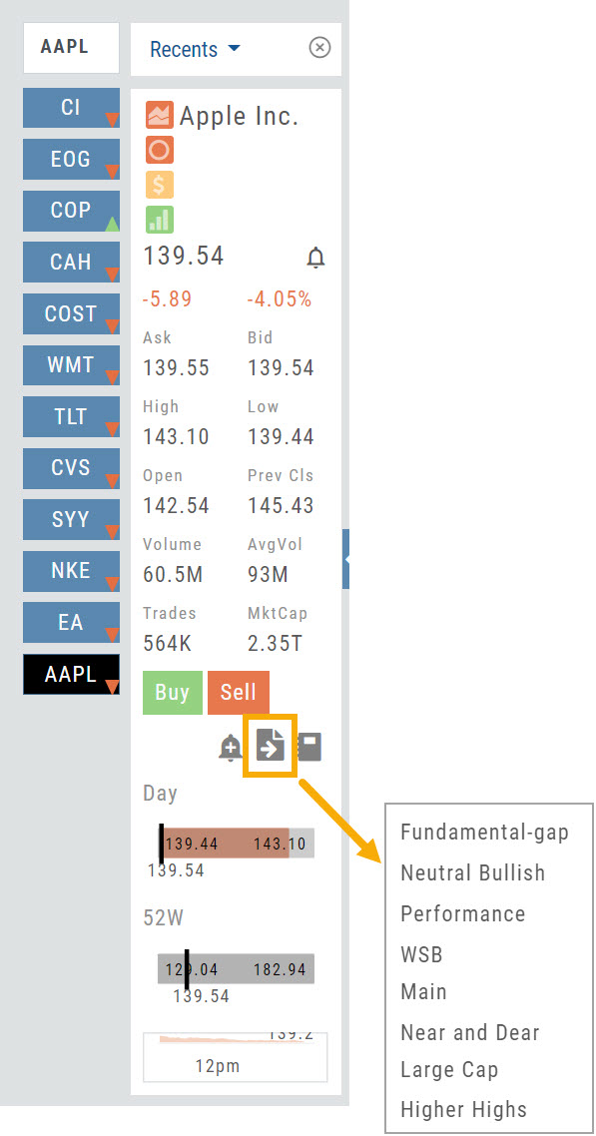Open the Recents dropdown
This screenshot has width=596, height=1136.
[194, 49]
